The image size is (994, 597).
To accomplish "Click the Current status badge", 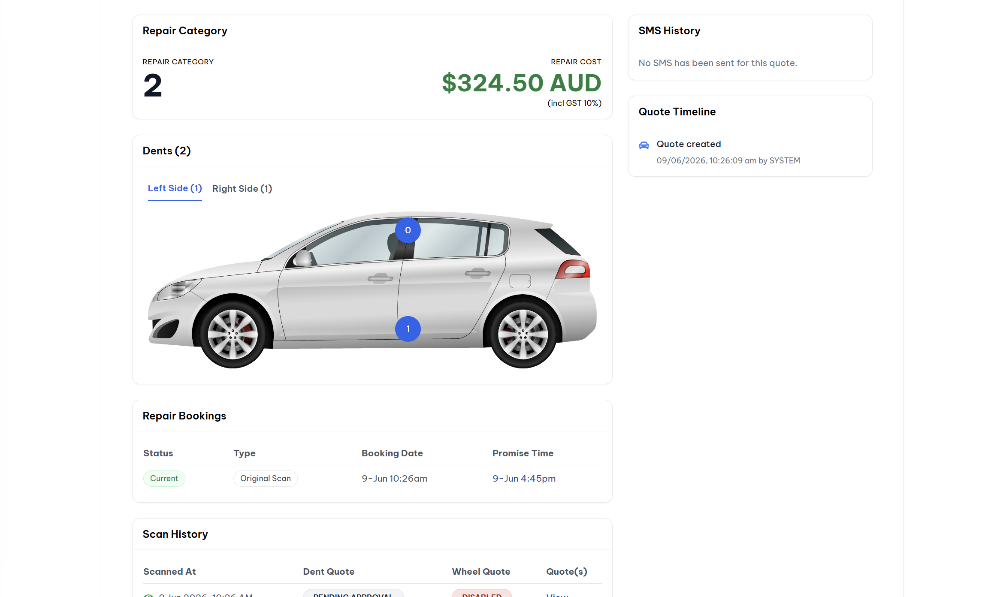I will (x=164, y=479).
